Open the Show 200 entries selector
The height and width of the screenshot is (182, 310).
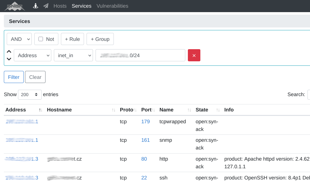tap(30, 95)
